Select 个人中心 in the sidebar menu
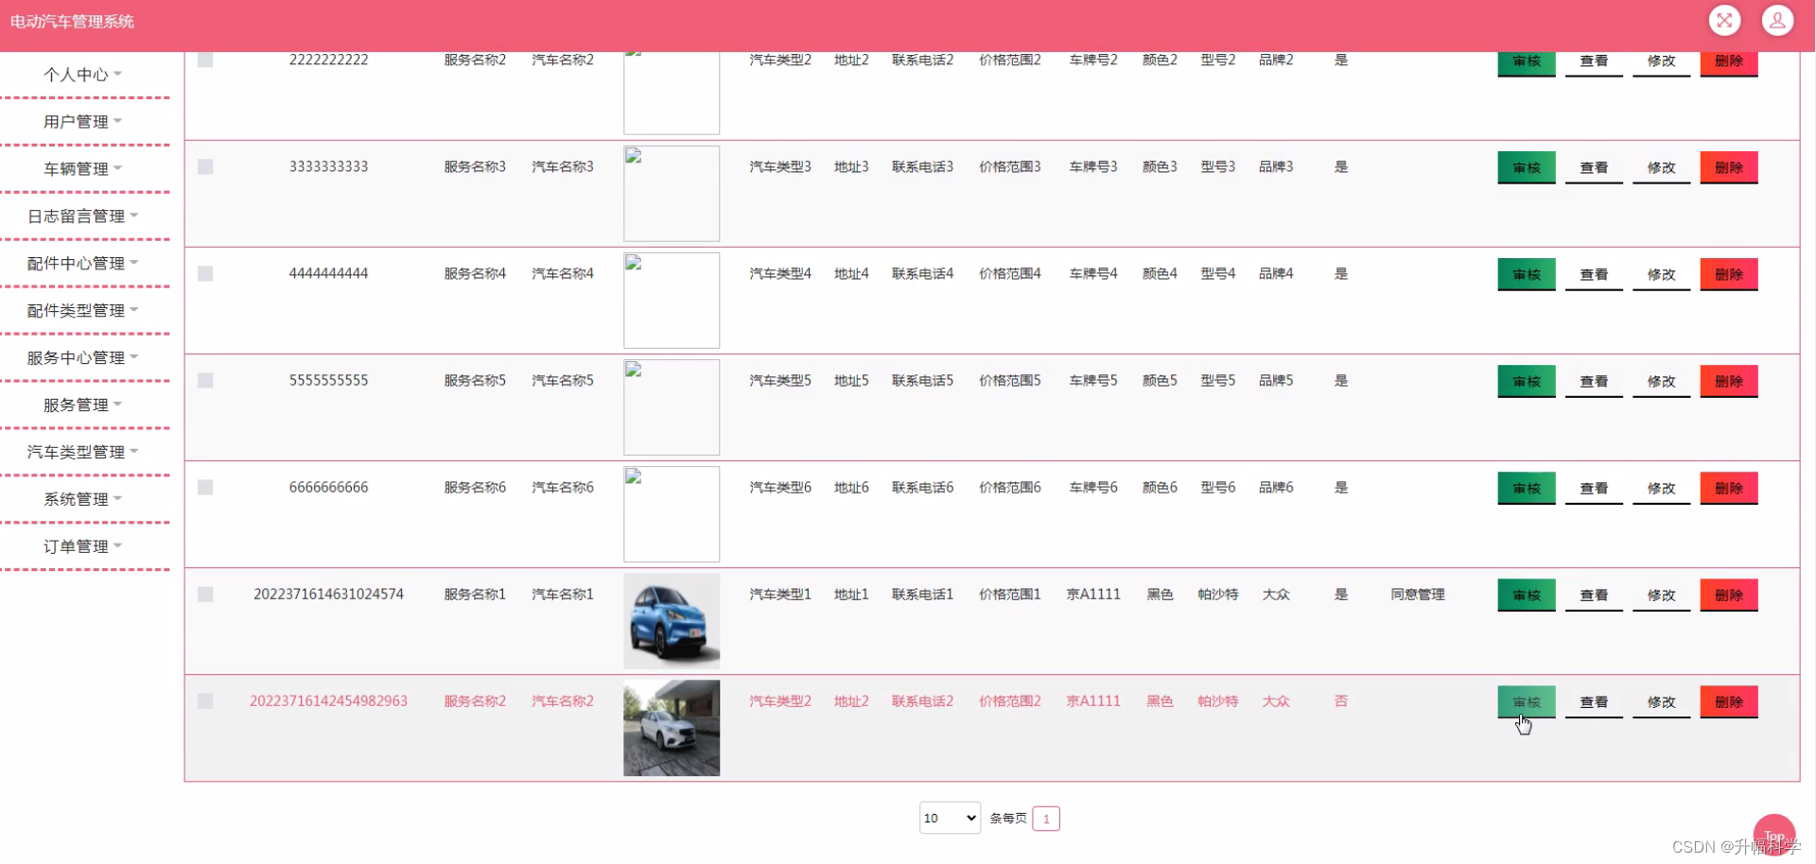1816x864 pixels. (x=82, y=73)
